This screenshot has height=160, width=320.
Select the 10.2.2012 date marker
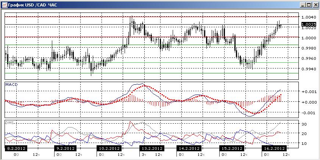coord(109,148)
